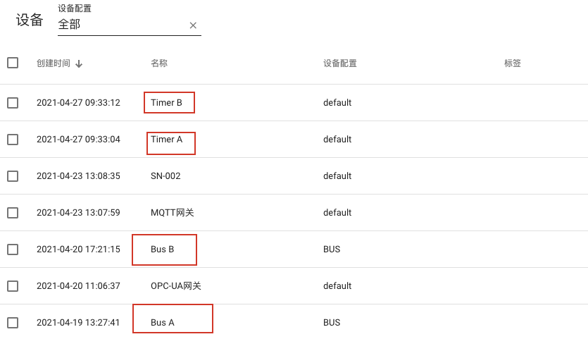Open the Timer A device entry
The height and width of the screenshot is (339, 588).
pyautogui.click(x=166, y=140)
